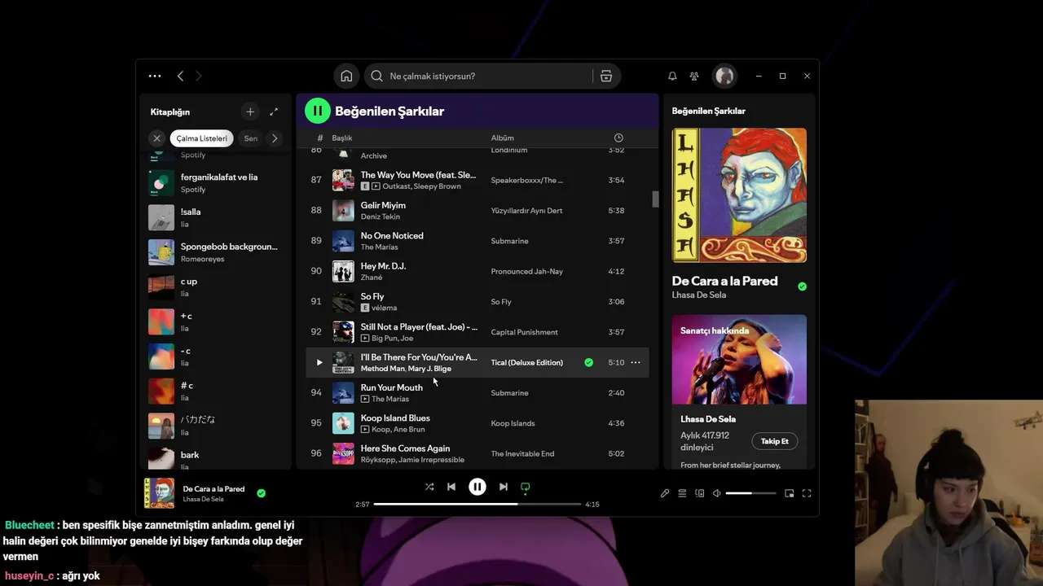Open the friend activity icon
Screen dimensions: 1043x586
(x=694, y=76)
